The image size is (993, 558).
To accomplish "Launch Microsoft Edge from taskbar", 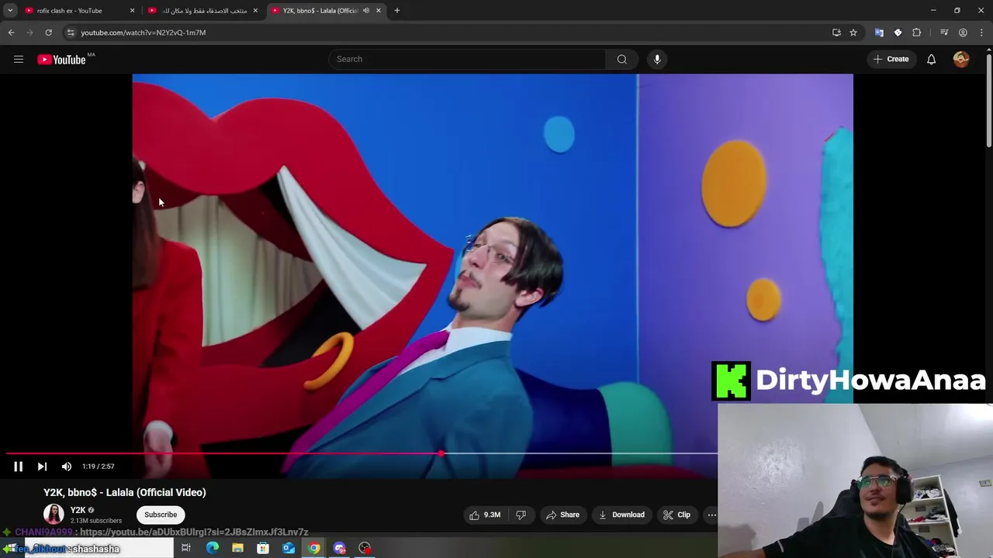I will click(x=212, y=548).
